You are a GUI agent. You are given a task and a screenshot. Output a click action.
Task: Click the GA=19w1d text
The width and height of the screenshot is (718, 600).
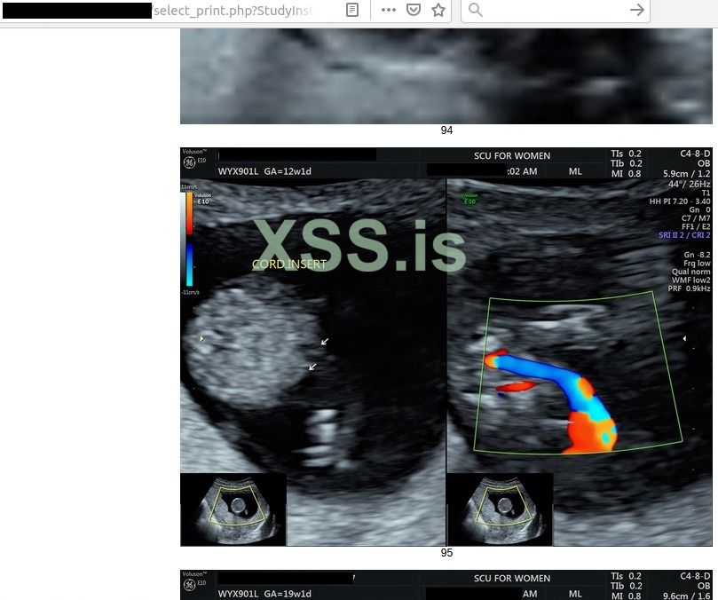point(288,594)
